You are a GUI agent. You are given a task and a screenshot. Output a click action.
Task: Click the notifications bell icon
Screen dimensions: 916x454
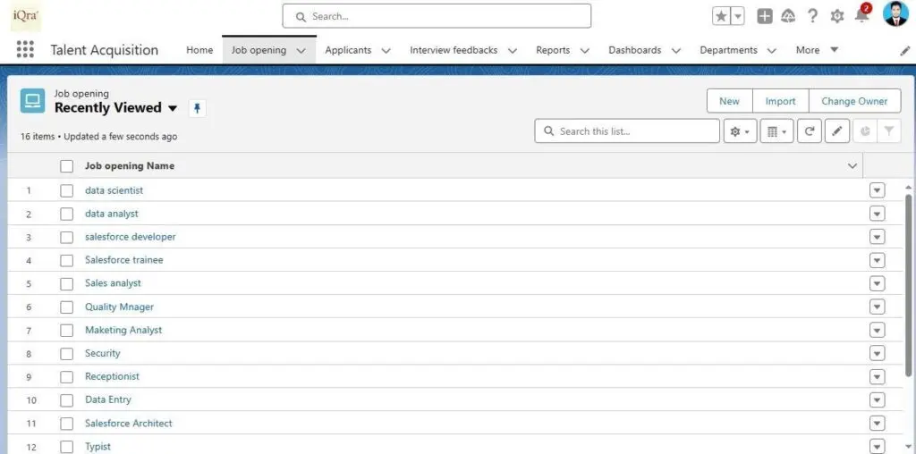[862, 16]
